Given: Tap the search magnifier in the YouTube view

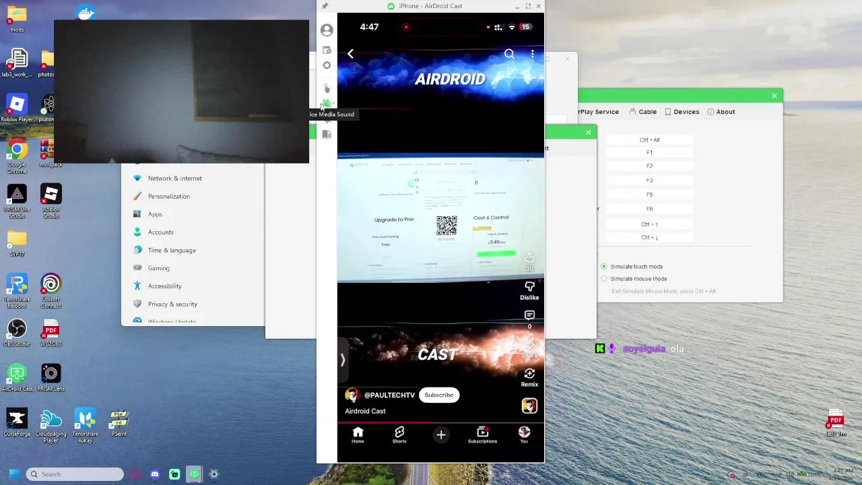Looking at the screenshot, I should (x=509, y=54).
